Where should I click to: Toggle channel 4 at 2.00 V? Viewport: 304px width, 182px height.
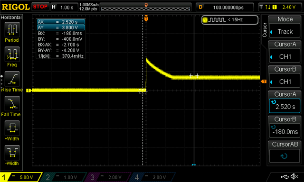pos(153,177)
